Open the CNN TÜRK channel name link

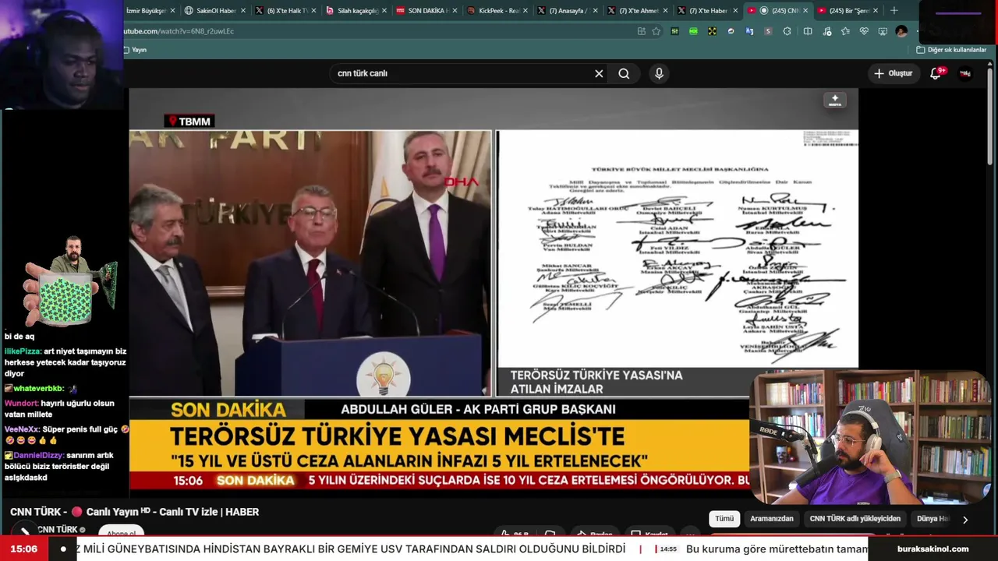pos(58,530)
